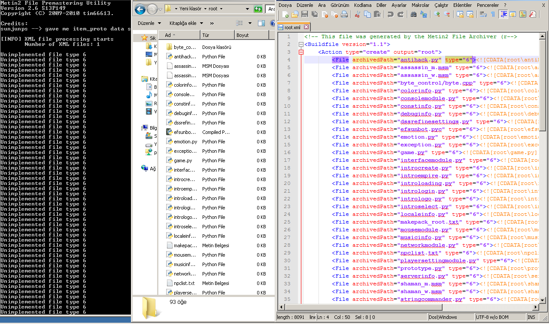Image resolution: width=549 pixels, height=324 pixels.
Task: Open the Eklentiler menu
Action: [x=462, y=5]
